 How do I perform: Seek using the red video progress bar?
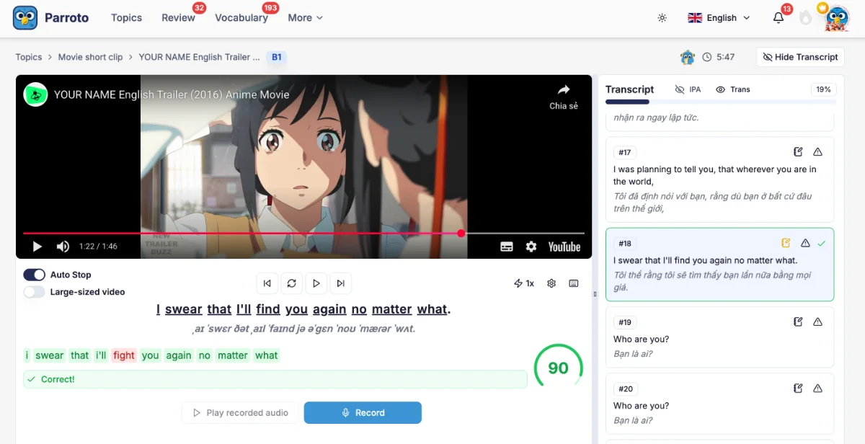(288, 233)
